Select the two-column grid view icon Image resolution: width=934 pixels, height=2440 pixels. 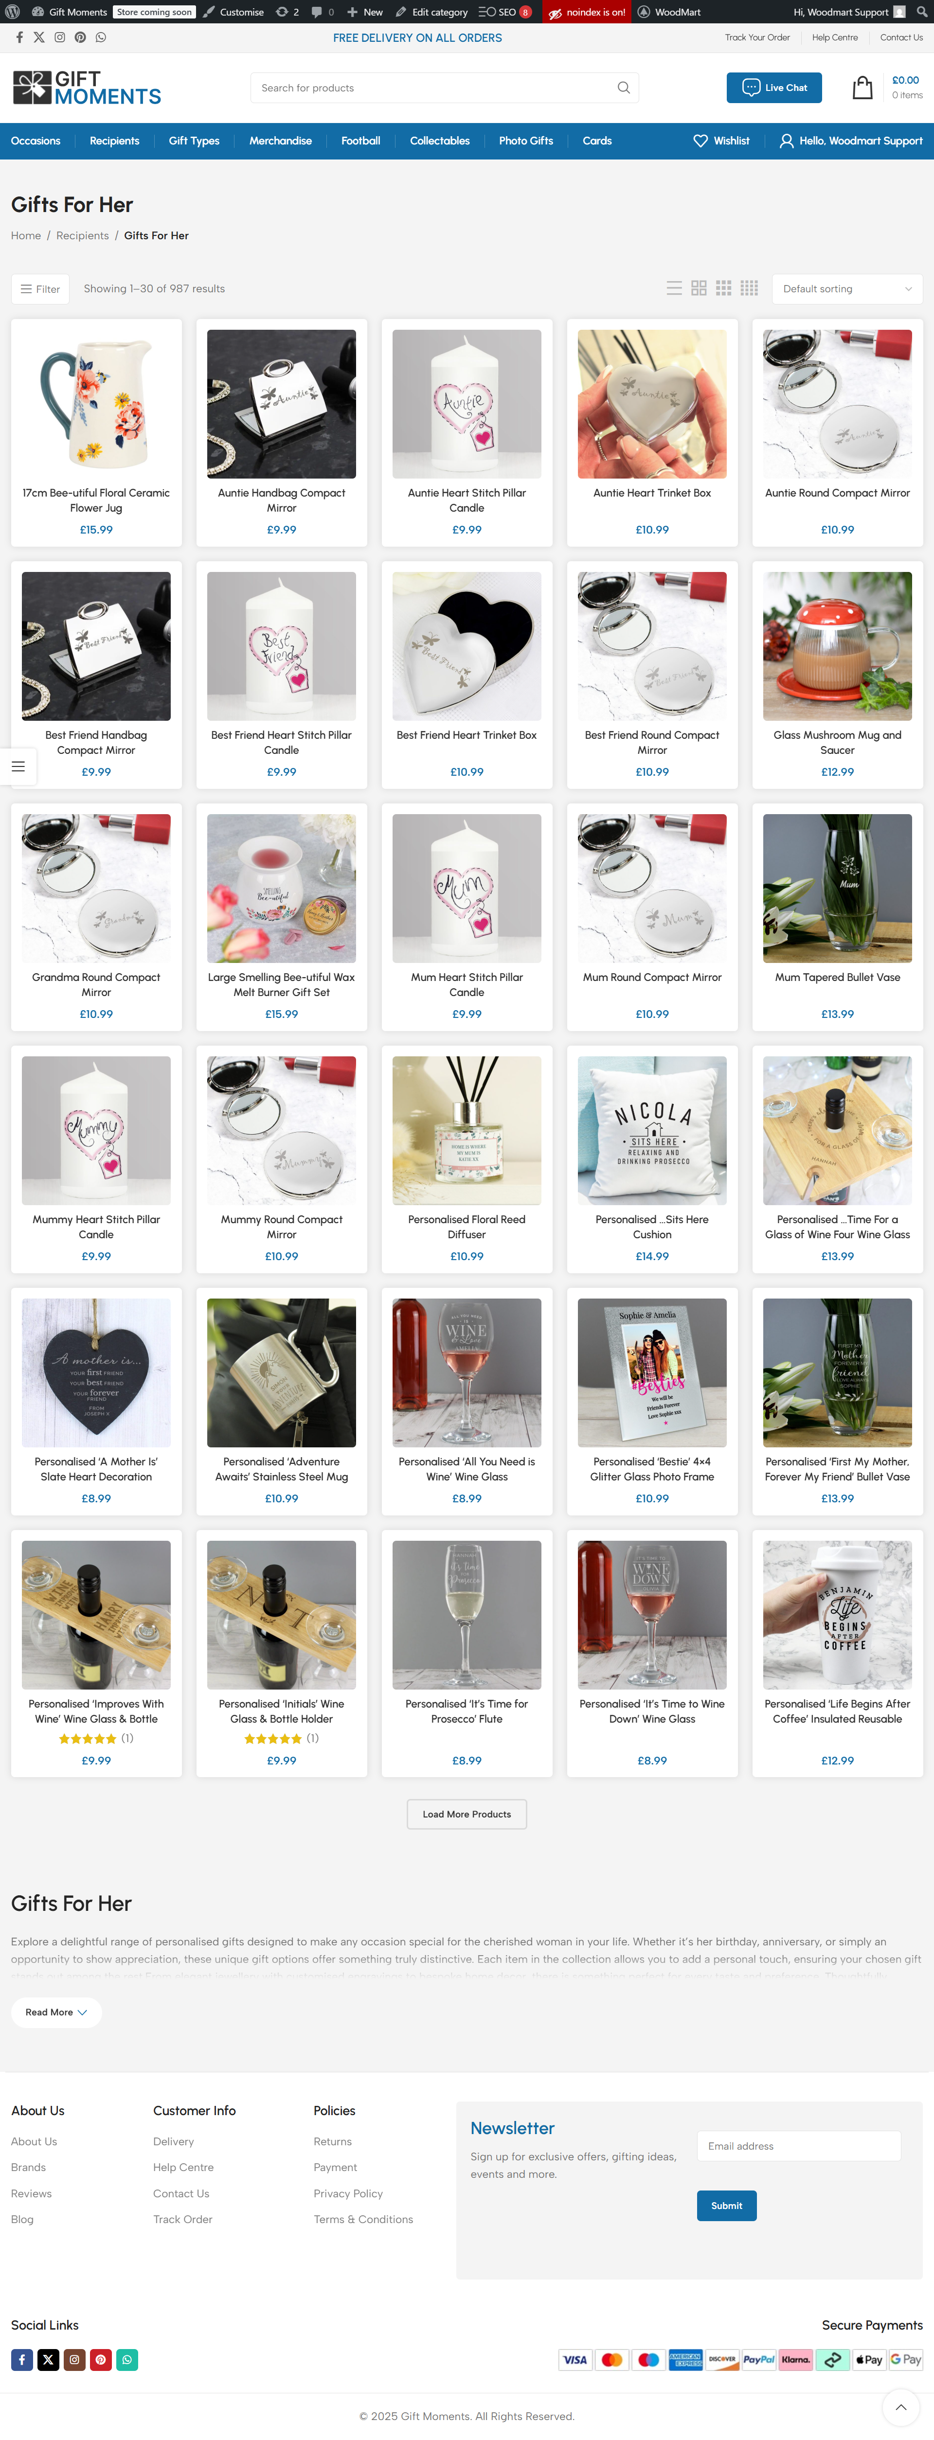click(699, 289)
